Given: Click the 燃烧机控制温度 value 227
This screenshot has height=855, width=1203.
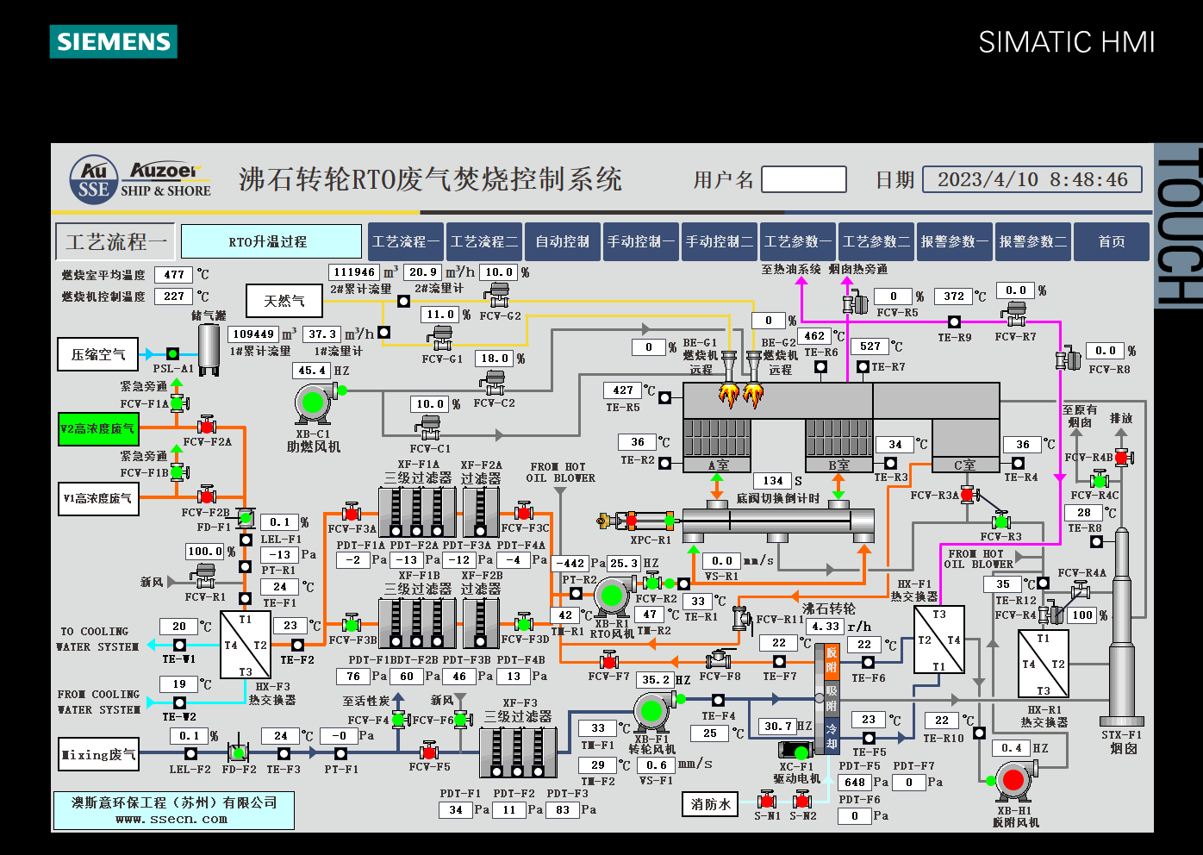Looking at the screenshot, I should tap(174, 296).
